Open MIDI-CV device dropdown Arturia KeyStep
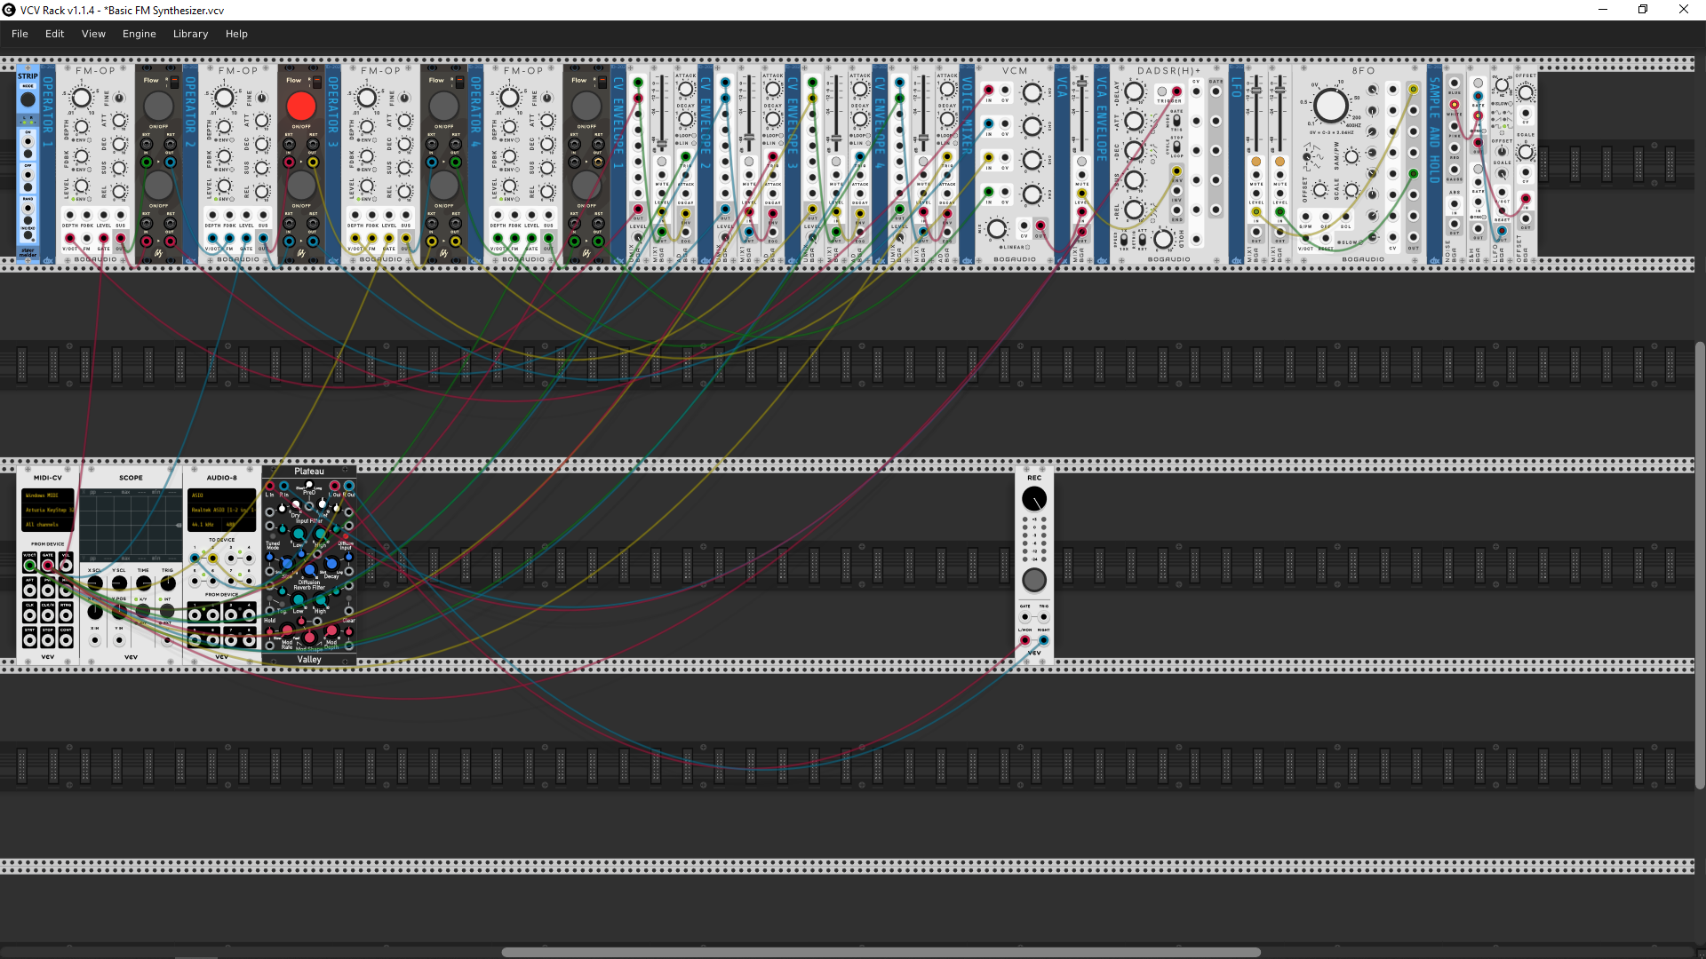This screenshot has width=1706, height=959. pyautogui.click(x=48, y=510)
